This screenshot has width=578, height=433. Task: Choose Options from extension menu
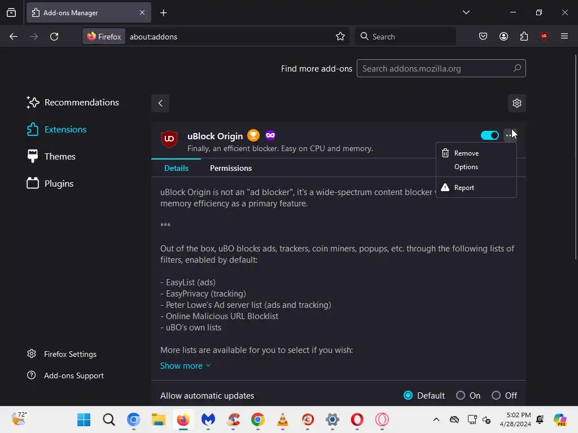click(x=476, y=167)
